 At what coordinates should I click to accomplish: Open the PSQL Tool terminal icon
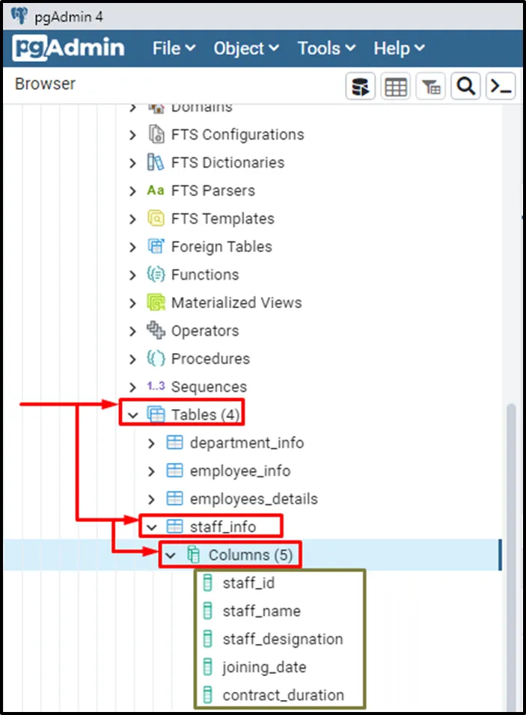click(501, 87)
